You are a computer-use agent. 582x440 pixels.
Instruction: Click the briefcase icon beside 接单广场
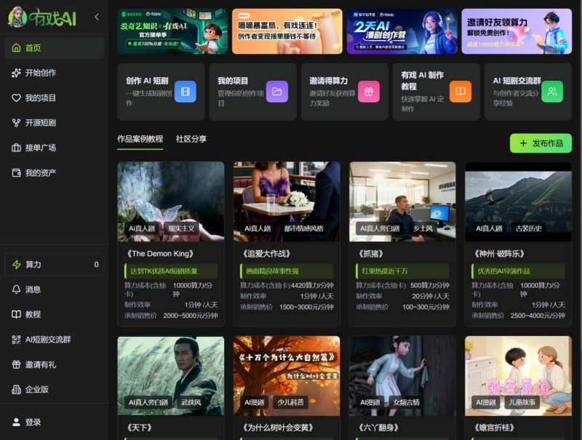tap(16, 148)
